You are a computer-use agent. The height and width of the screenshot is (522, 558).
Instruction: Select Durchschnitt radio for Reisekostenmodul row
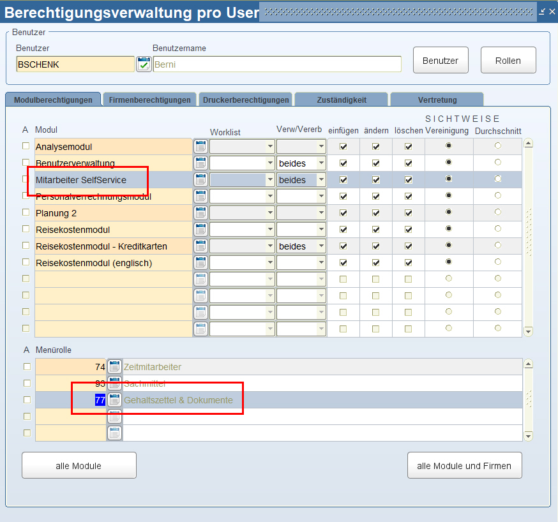497,229
